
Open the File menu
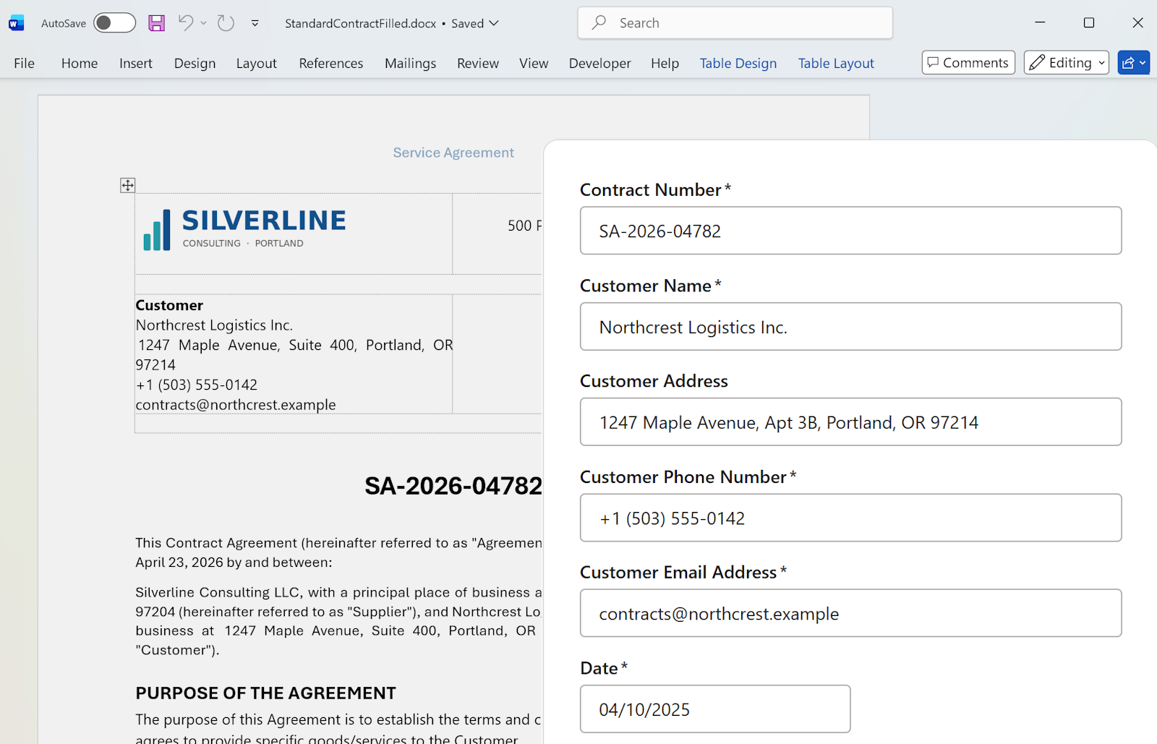(24, 64)
